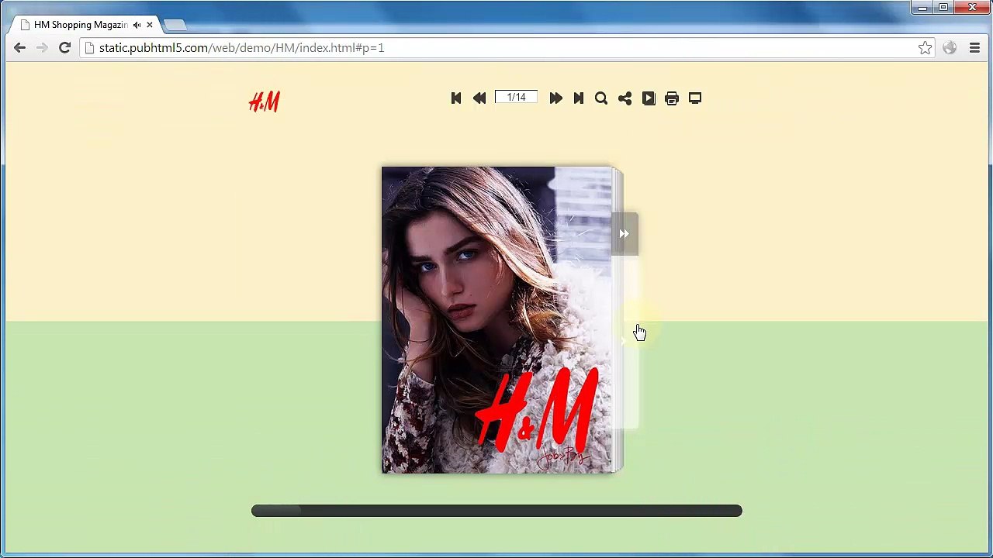Go back in the browser
The height and width of the screenshot is (558, 993).
pos(20,48)
